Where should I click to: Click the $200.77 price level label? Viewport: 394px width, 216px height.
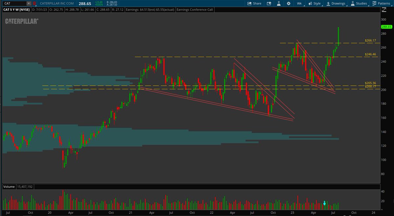click(x=370, y=86)
